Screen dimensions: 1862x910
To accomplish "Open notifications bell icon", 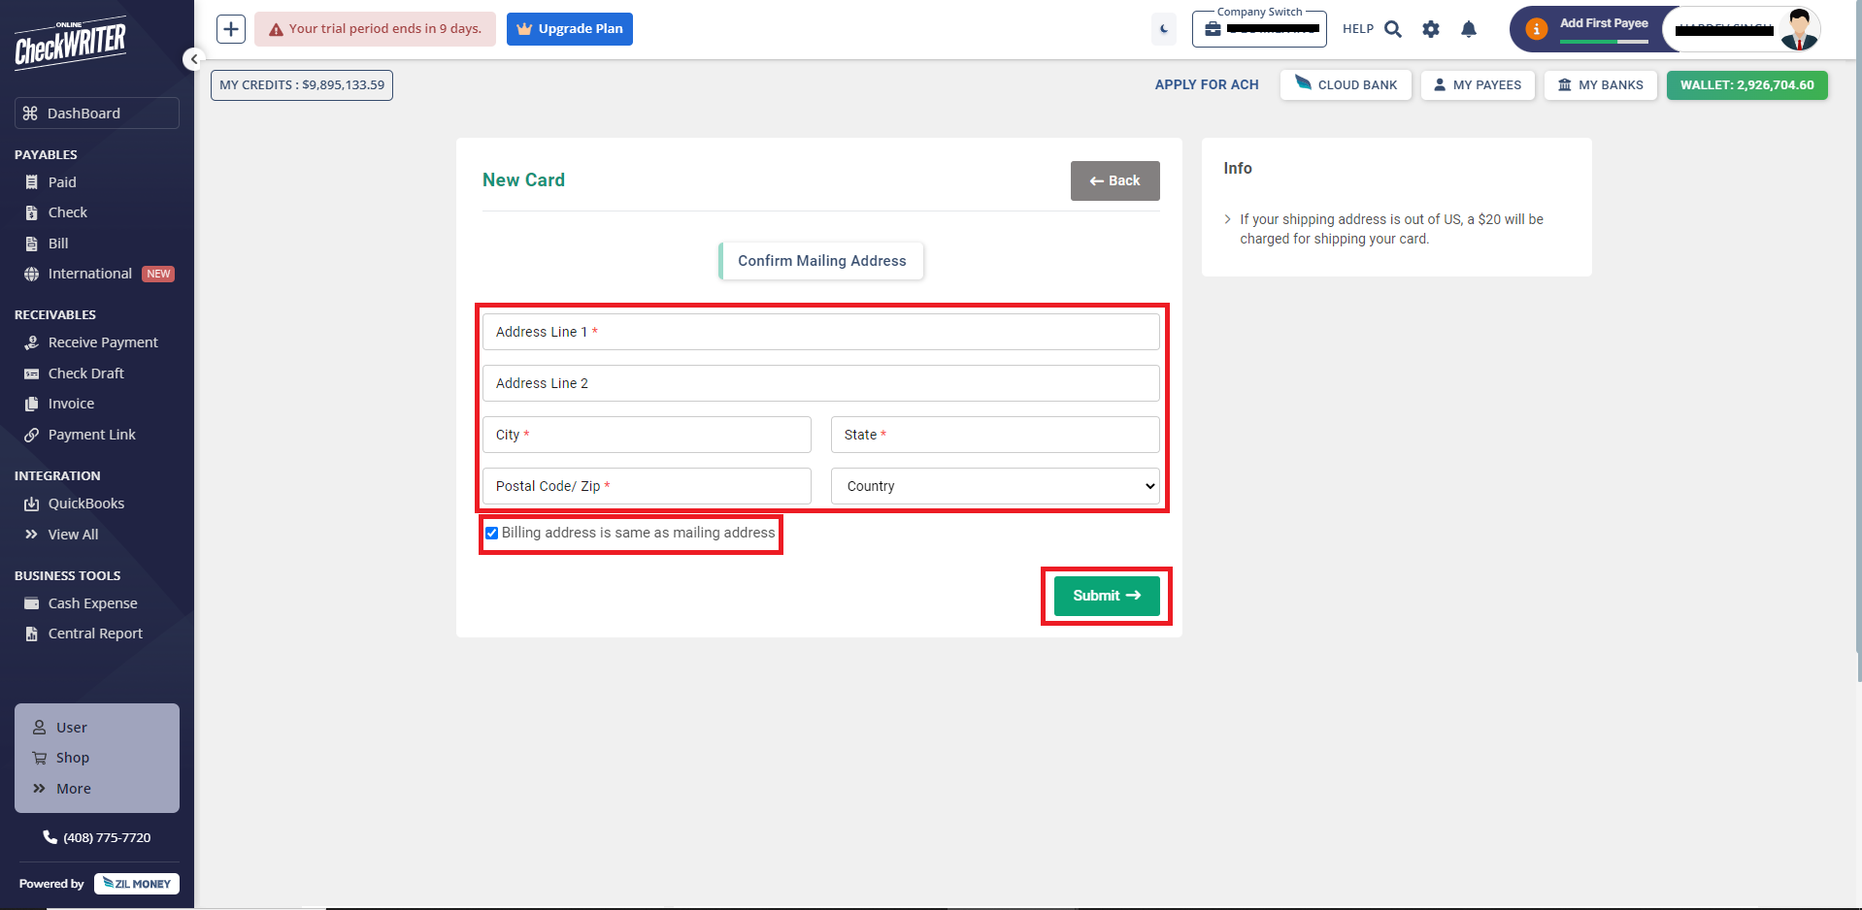I will click(x=1469, y=29).
